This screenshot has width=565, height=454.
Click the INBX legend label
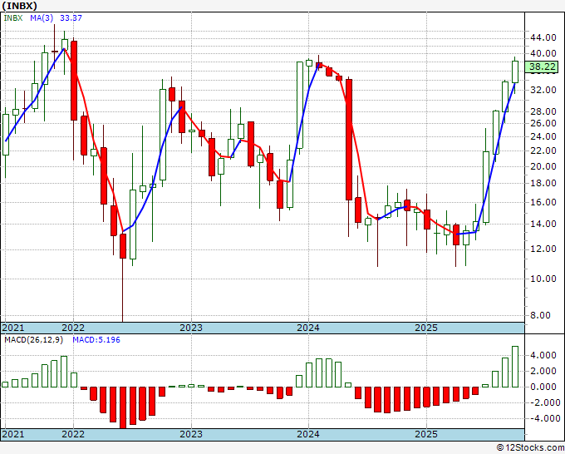(x=13, y=17)
